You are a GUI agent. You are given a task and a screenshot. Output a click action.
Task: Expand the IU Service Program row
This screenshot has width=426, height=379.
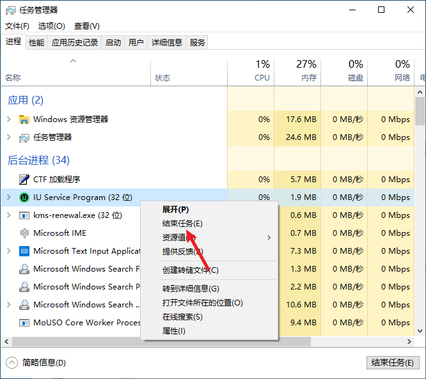click(x=9, y=197)
